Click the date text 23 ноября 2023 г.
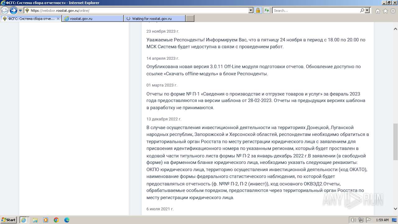Viewport: 398px width, 224px height. click(163, 31)
